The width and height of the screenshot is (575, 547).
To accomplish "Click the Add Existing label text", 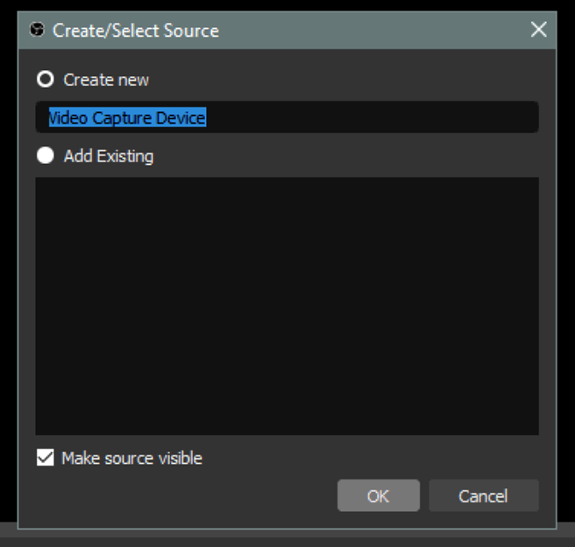I will 109,156.
